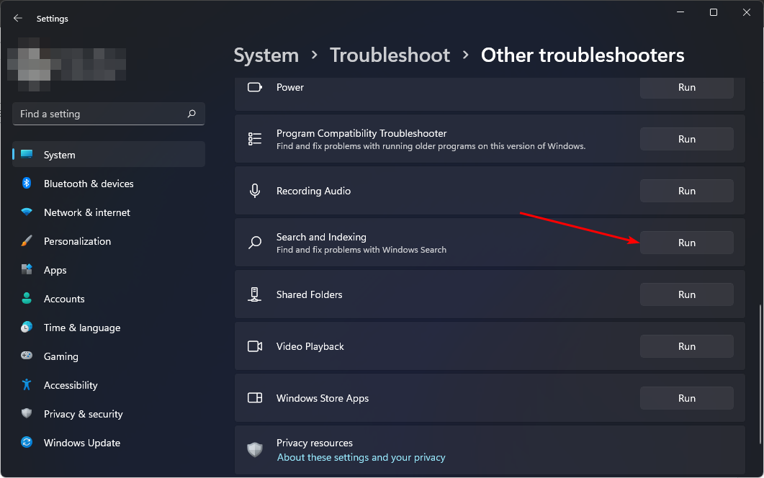Click the Privacy & security shield icon

click(27, 413)
